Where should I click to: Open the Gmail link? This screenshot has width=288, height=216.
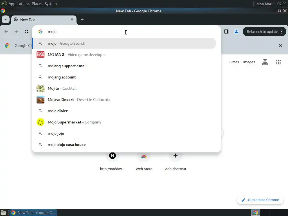tap(234, 62)
